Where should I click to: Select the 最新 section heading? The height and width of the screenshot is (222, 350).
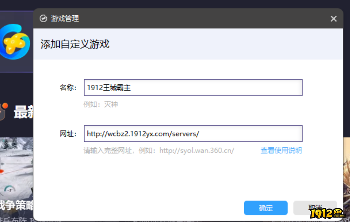click(23, 113)
